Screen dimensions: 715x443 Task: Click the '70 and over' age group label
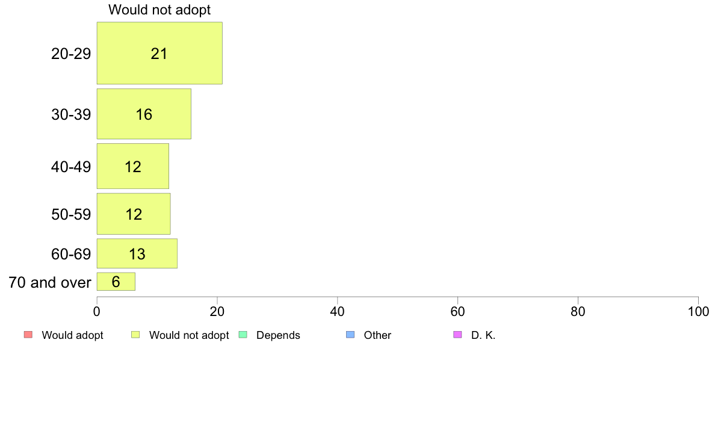(50, 282)
